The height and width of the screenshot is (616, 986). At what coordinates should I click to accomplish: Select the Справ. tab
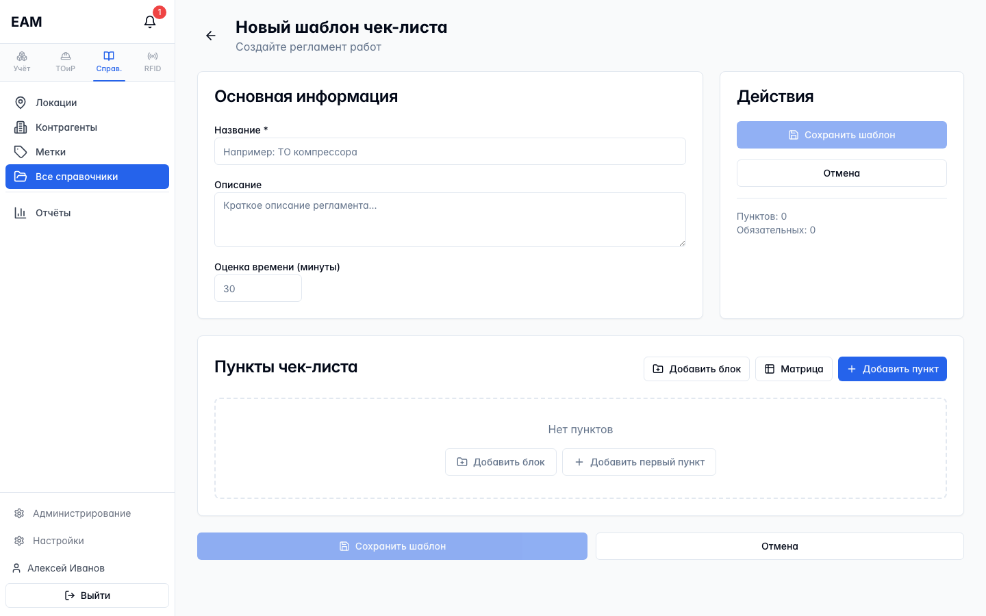pyautogui.click(x=109, y=62)
